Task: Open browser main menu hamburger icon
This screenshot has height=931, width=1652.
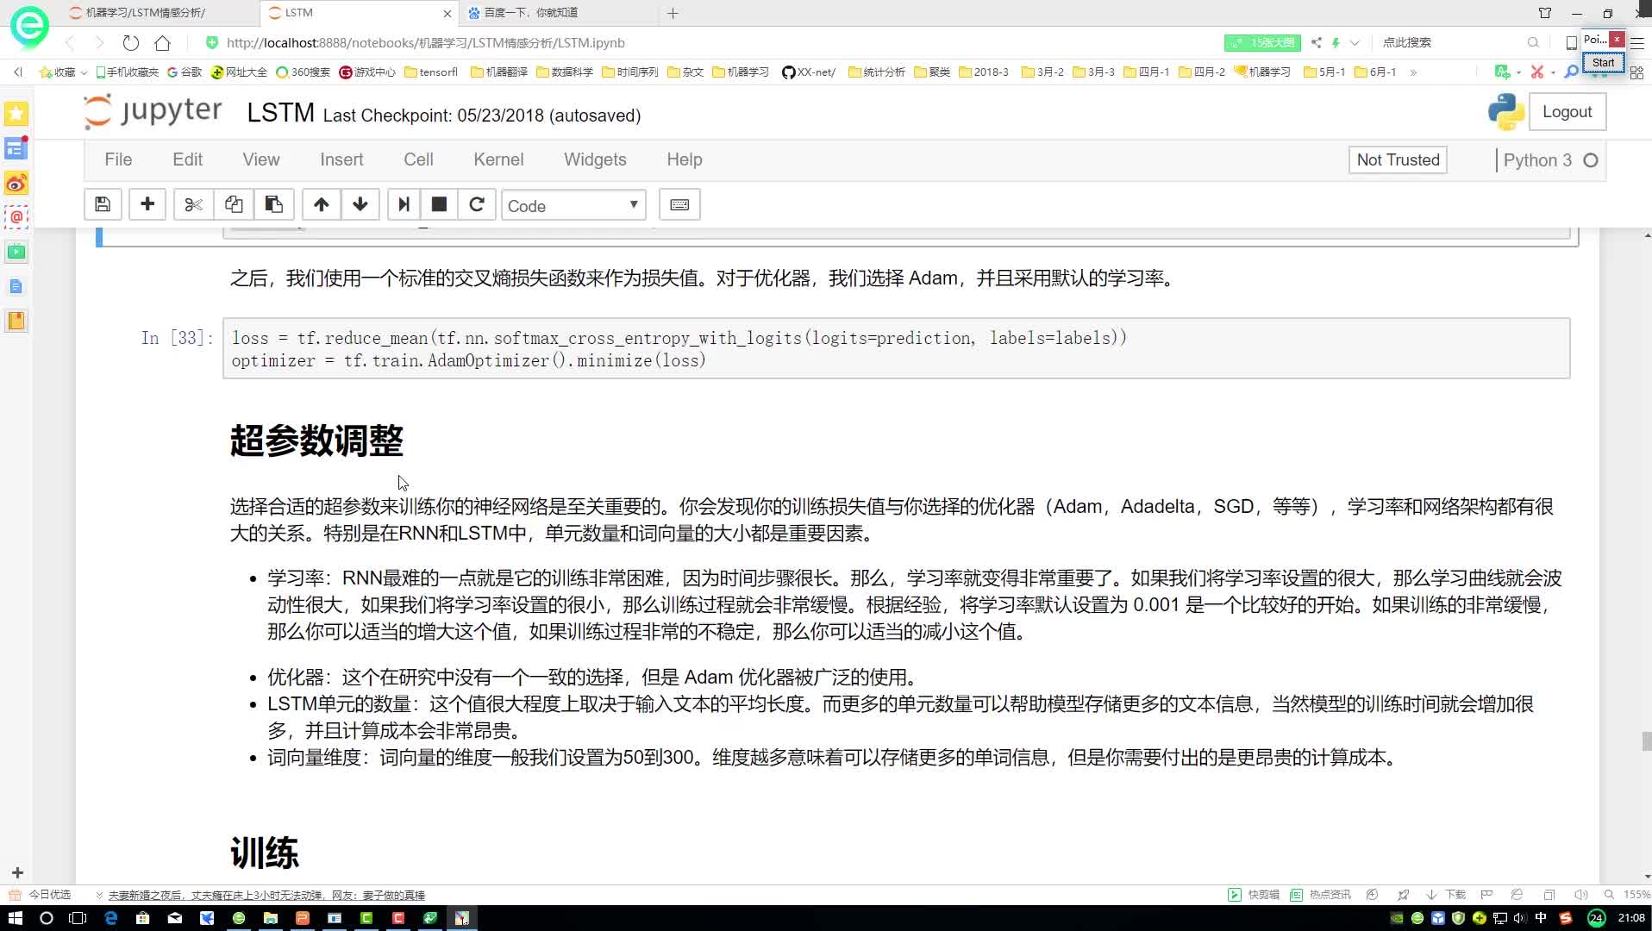Action: 1637,42
